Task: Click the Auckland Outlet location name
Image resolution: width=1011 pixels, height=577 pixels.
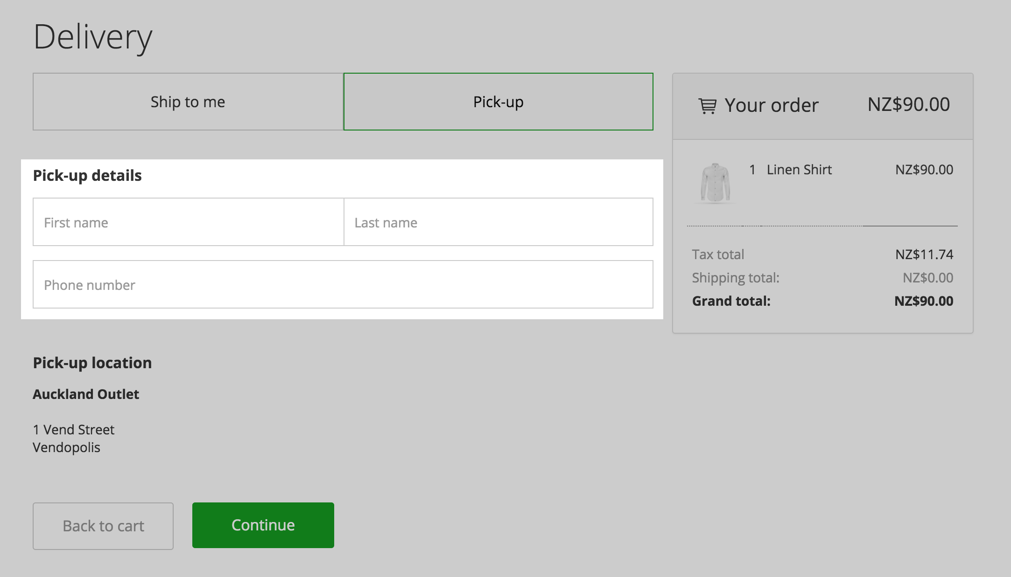Action: (86, 394)
